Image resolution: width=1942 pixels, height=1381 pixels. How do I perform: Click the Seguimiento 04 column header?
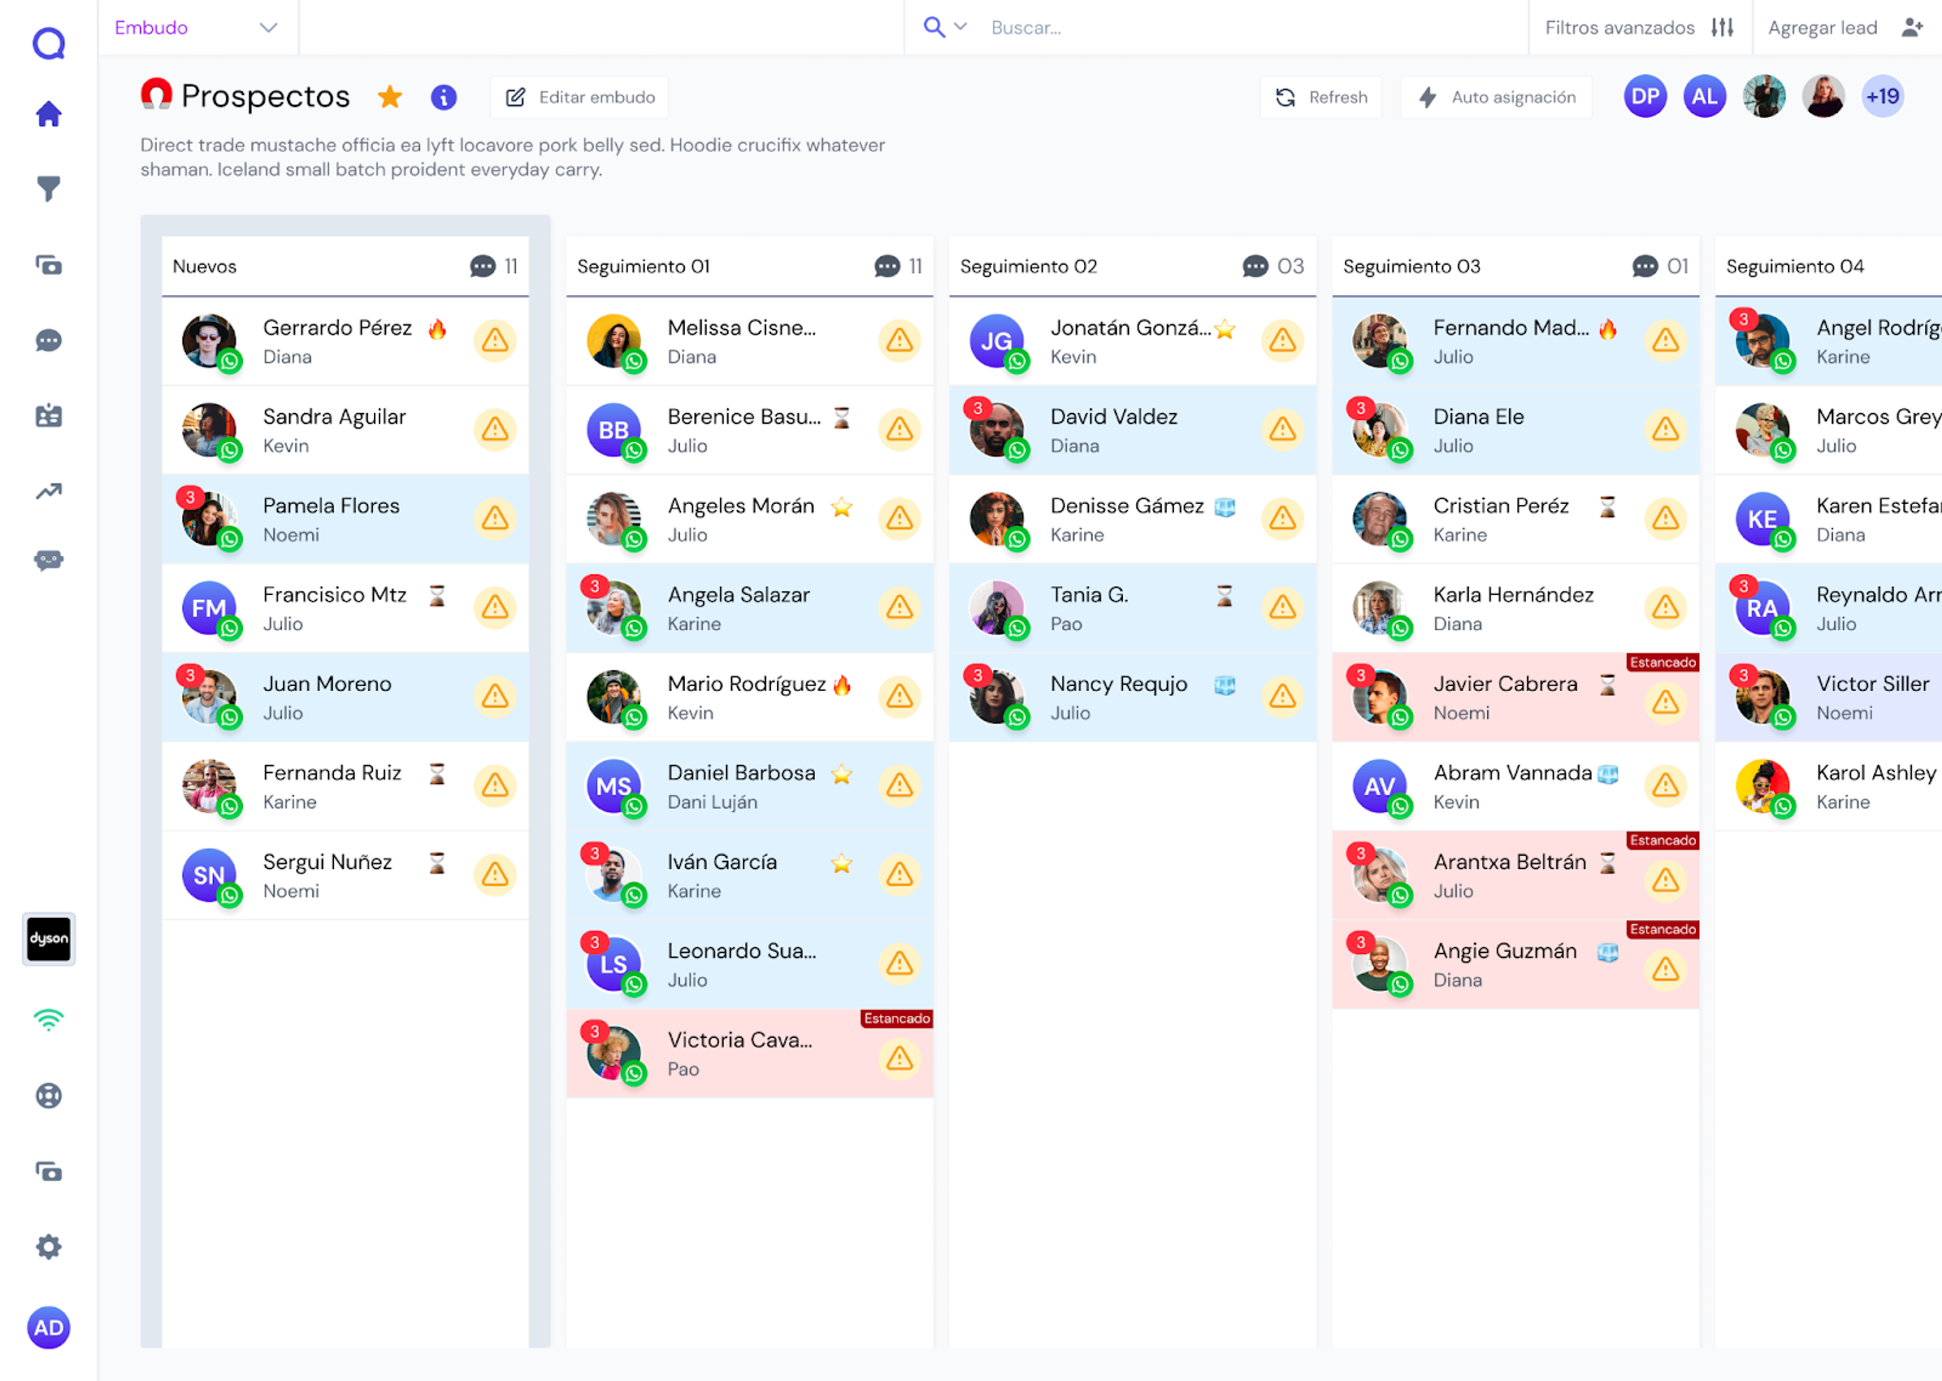click(1829, 266)
